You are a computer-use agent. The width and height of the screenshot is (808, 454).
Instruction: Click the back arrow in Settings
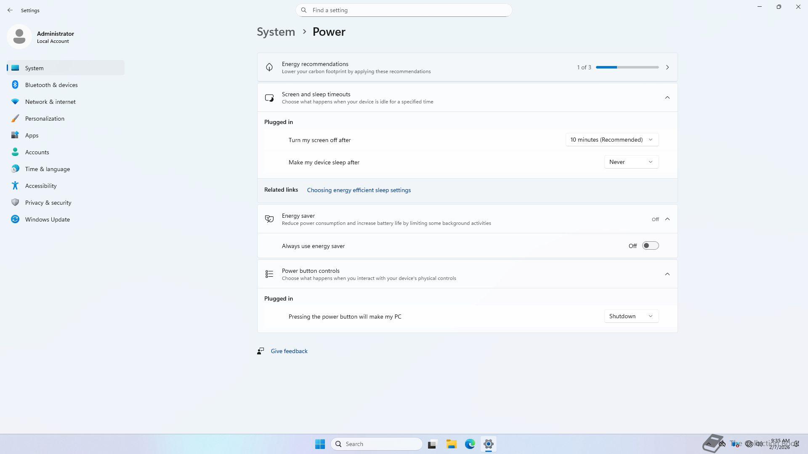[10, 10]
